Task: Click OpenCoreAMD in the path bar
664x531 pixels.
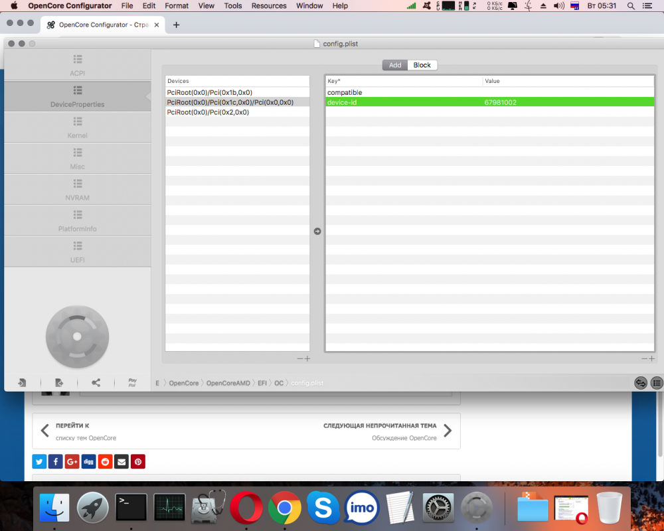Action: (228, 383)
